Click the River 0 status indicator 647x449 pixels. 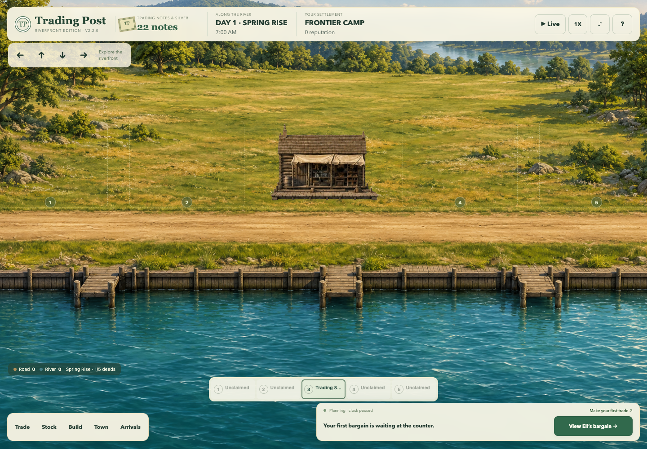point(50,370)
